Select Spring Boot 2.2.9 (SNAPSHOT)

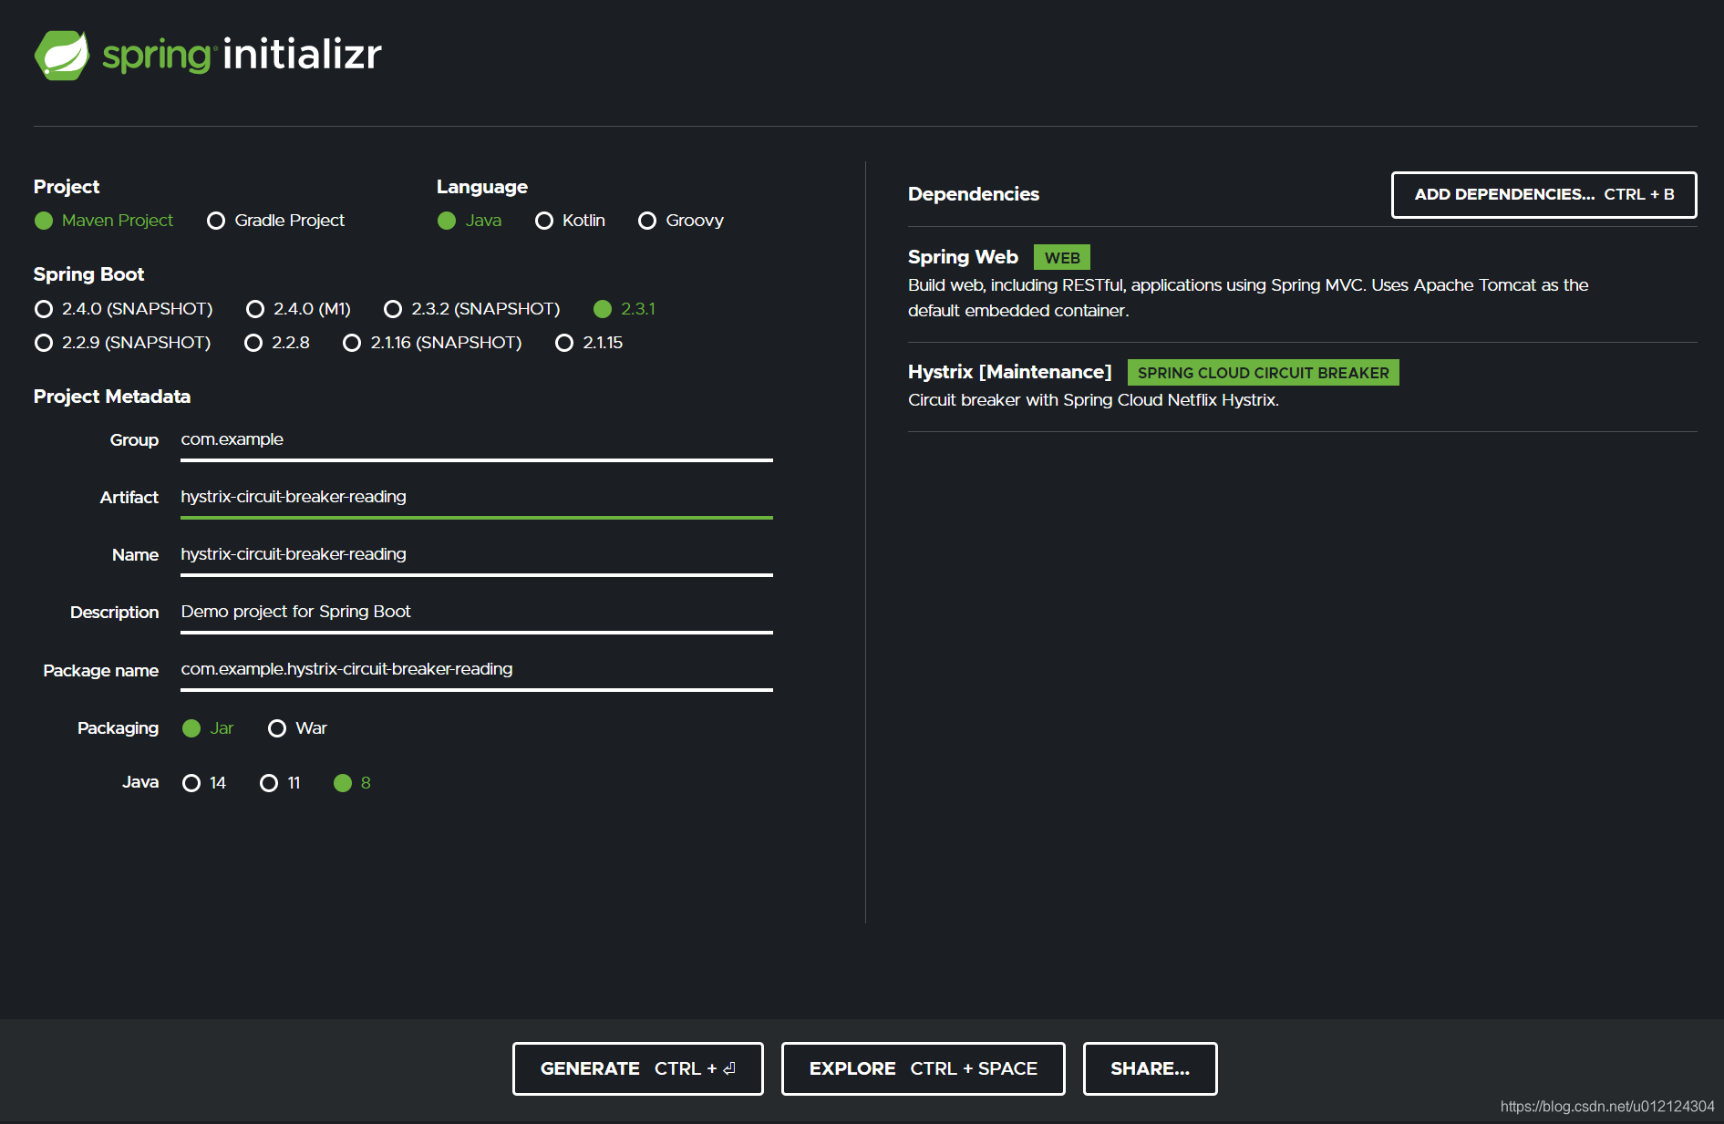122,343
